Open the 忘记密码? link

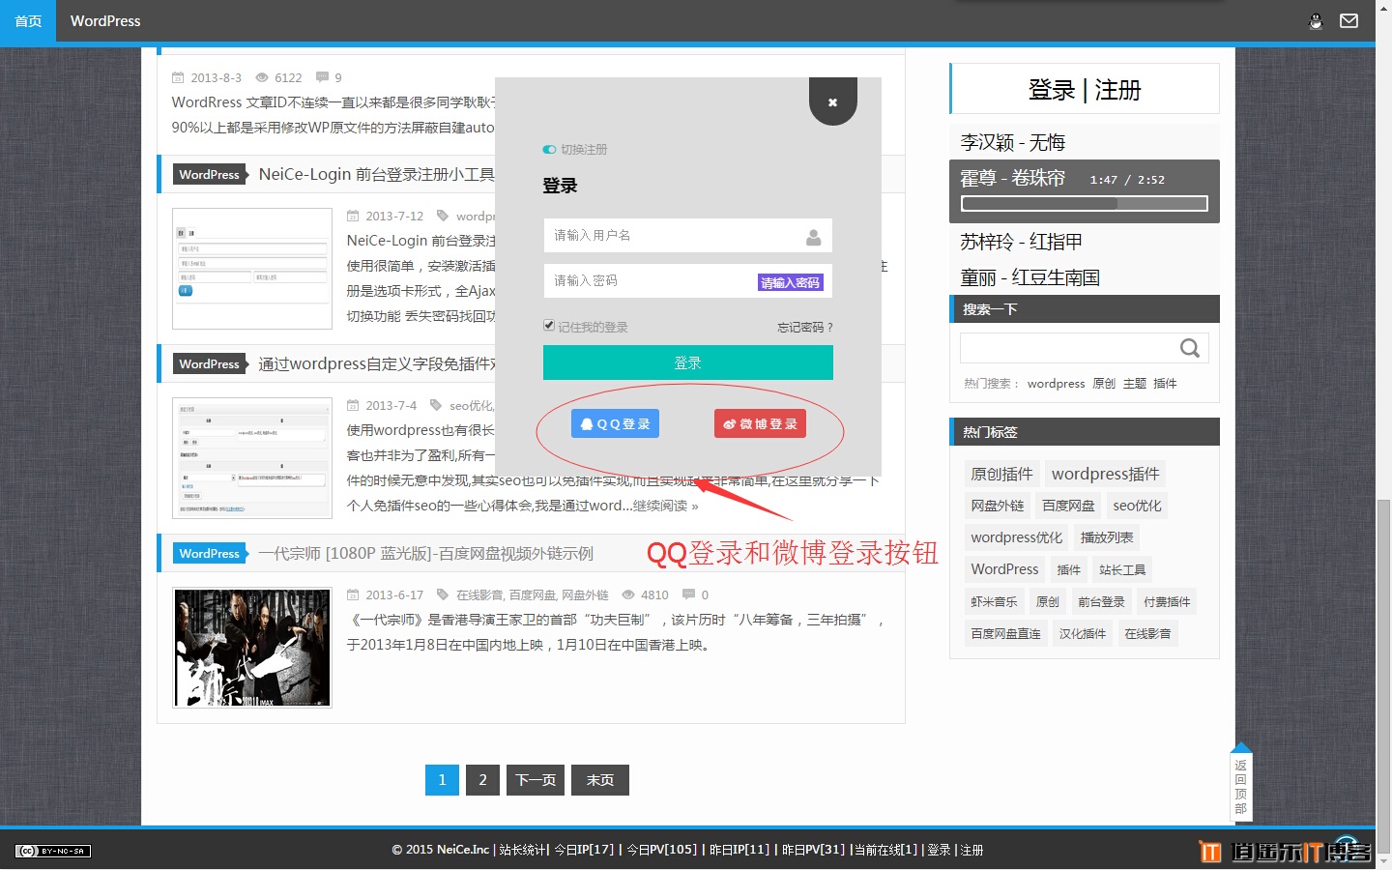[x=804, y=328]
